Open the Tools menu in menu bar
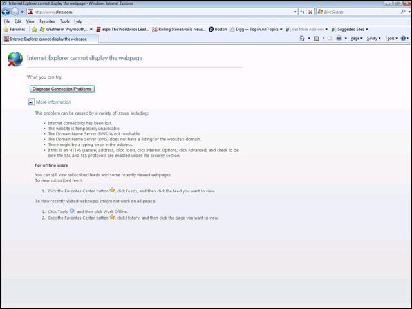The image size is (412, 309). click(x=64, y=21)
